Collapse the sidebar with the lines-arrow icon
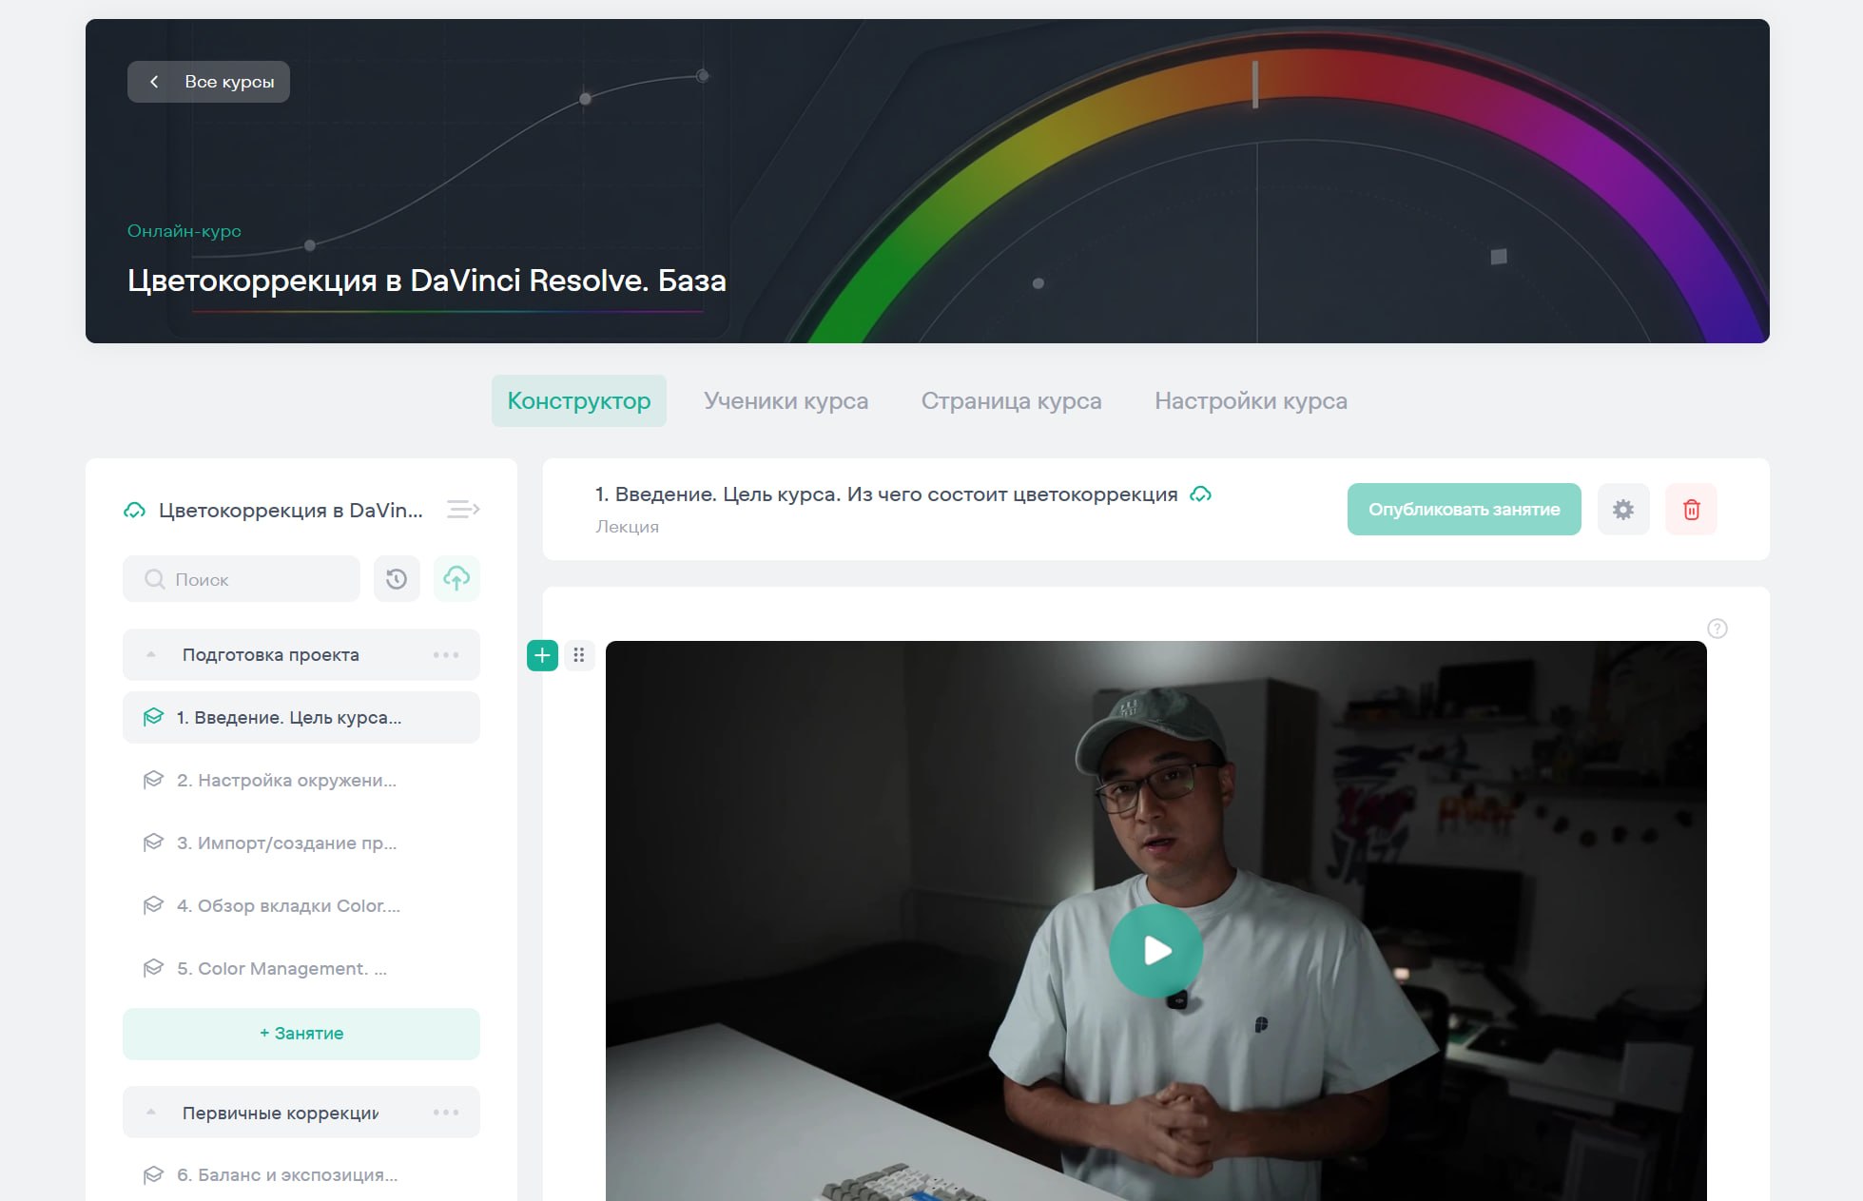 tap(463, 510)
